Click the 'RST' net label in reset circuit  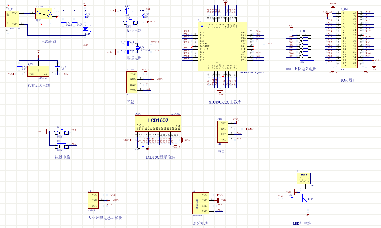148,9
